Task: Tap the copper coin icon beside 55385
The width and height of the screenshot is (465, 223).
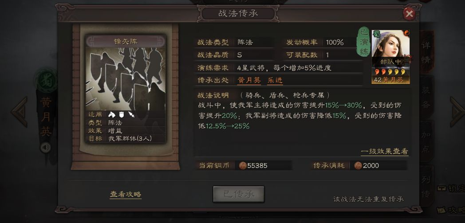Action: click(243, 165)
